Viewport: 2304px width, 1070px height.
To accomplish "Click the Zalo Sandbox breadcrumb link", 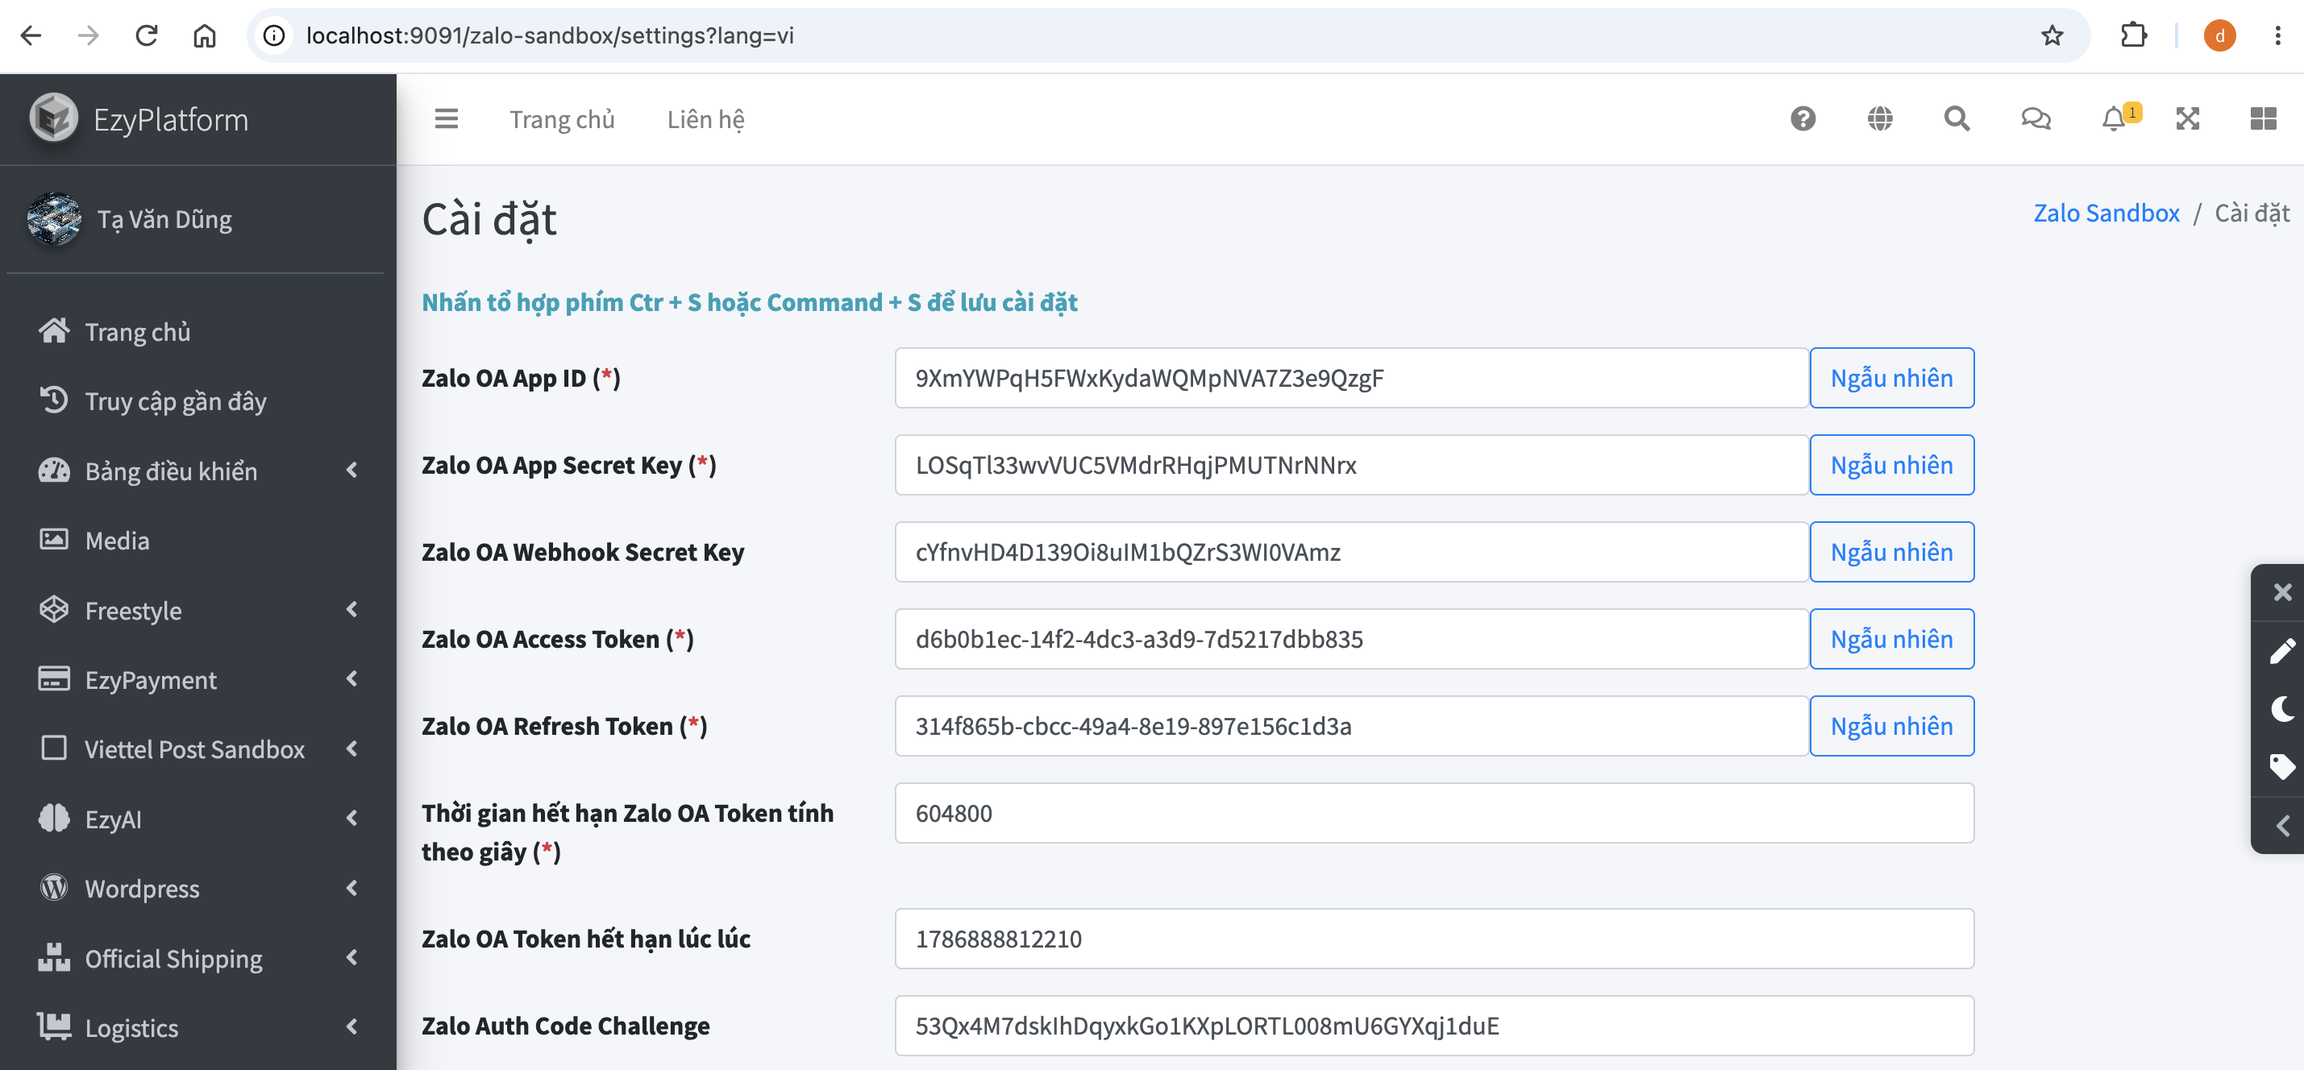I will (2106, 213).
